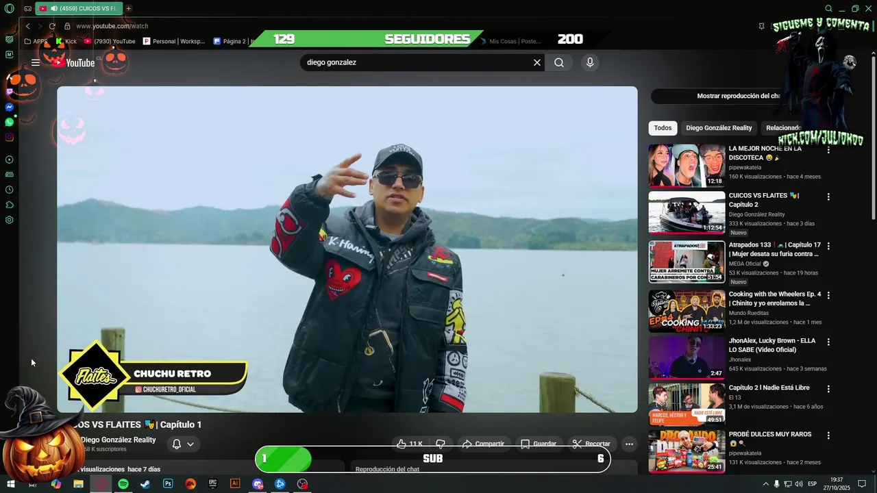This screenshot has width=877, height=493.
Task: Open options for PROBÉ DULCES MUY RAROS
Action: [x=828, y=435]
